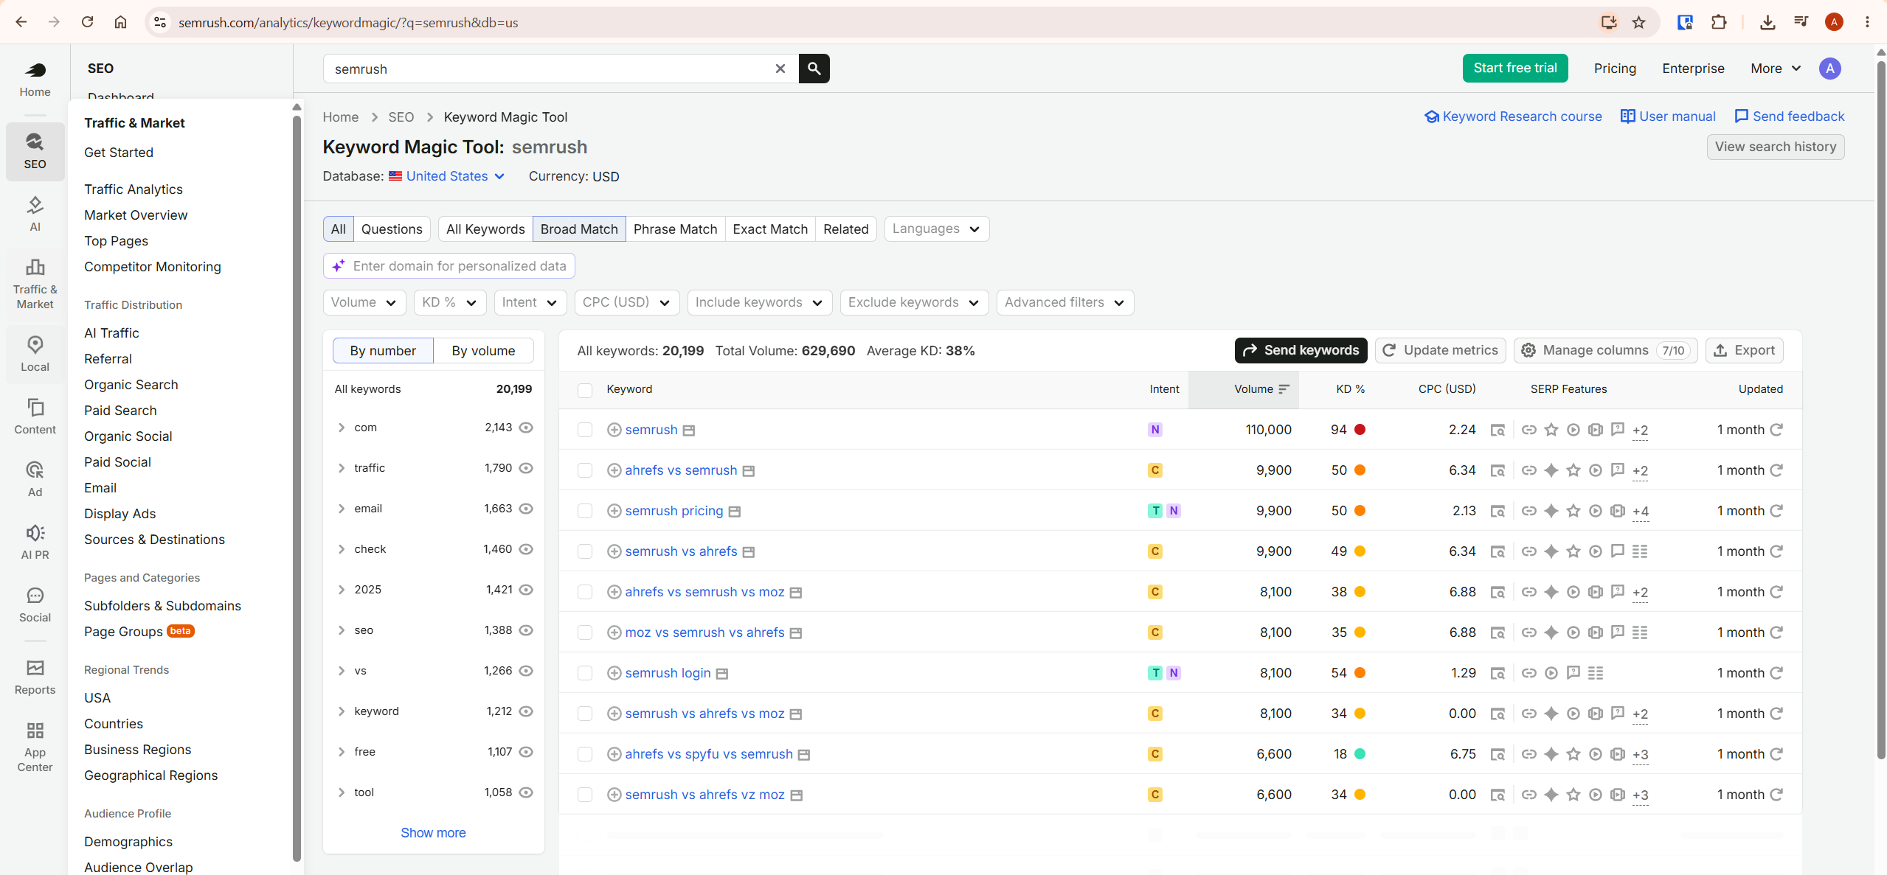Click View search history button

(x=1775, y=147)
